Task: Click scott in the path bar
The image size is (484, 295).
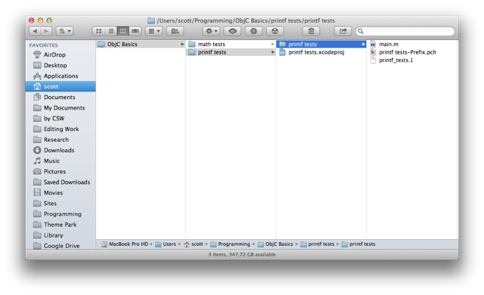Action: (194, 244)
